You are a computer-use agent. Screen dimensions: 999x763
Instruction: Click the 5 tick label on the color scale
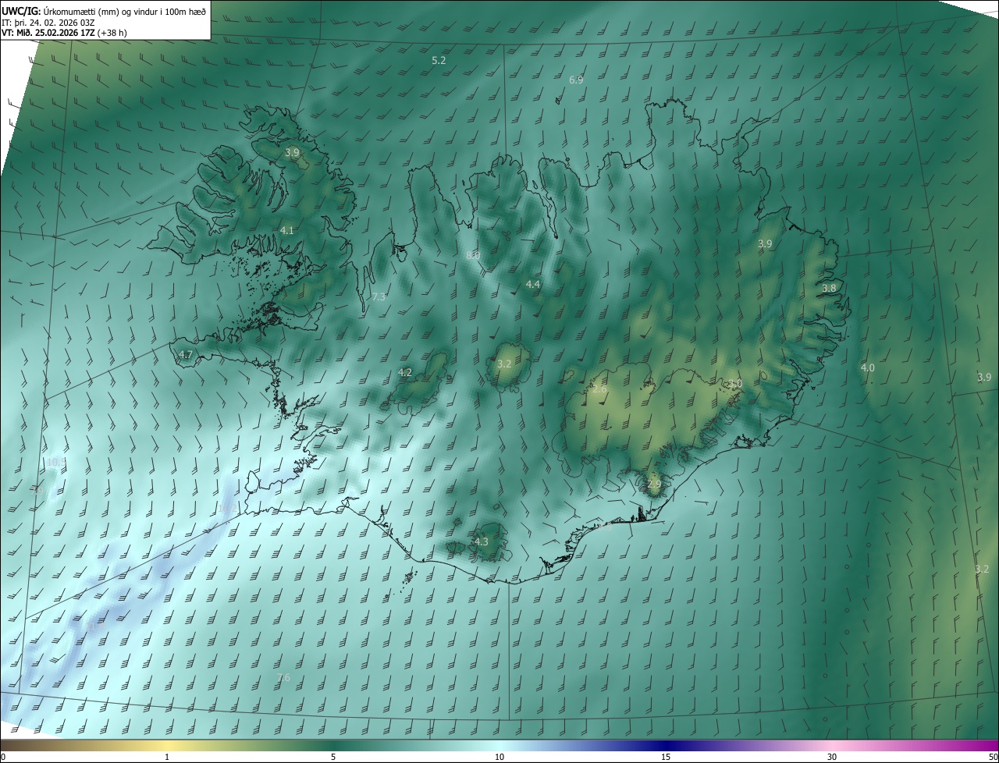point(333,757)
